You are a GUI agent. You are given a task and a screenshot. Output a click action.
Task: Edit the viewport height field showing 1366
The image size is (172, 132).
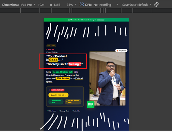(57, 5)
